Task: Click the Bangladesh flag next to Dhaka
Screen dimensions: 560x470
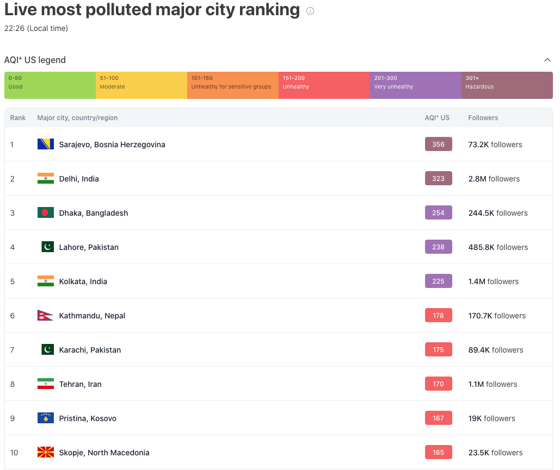Action: [46, 212]
